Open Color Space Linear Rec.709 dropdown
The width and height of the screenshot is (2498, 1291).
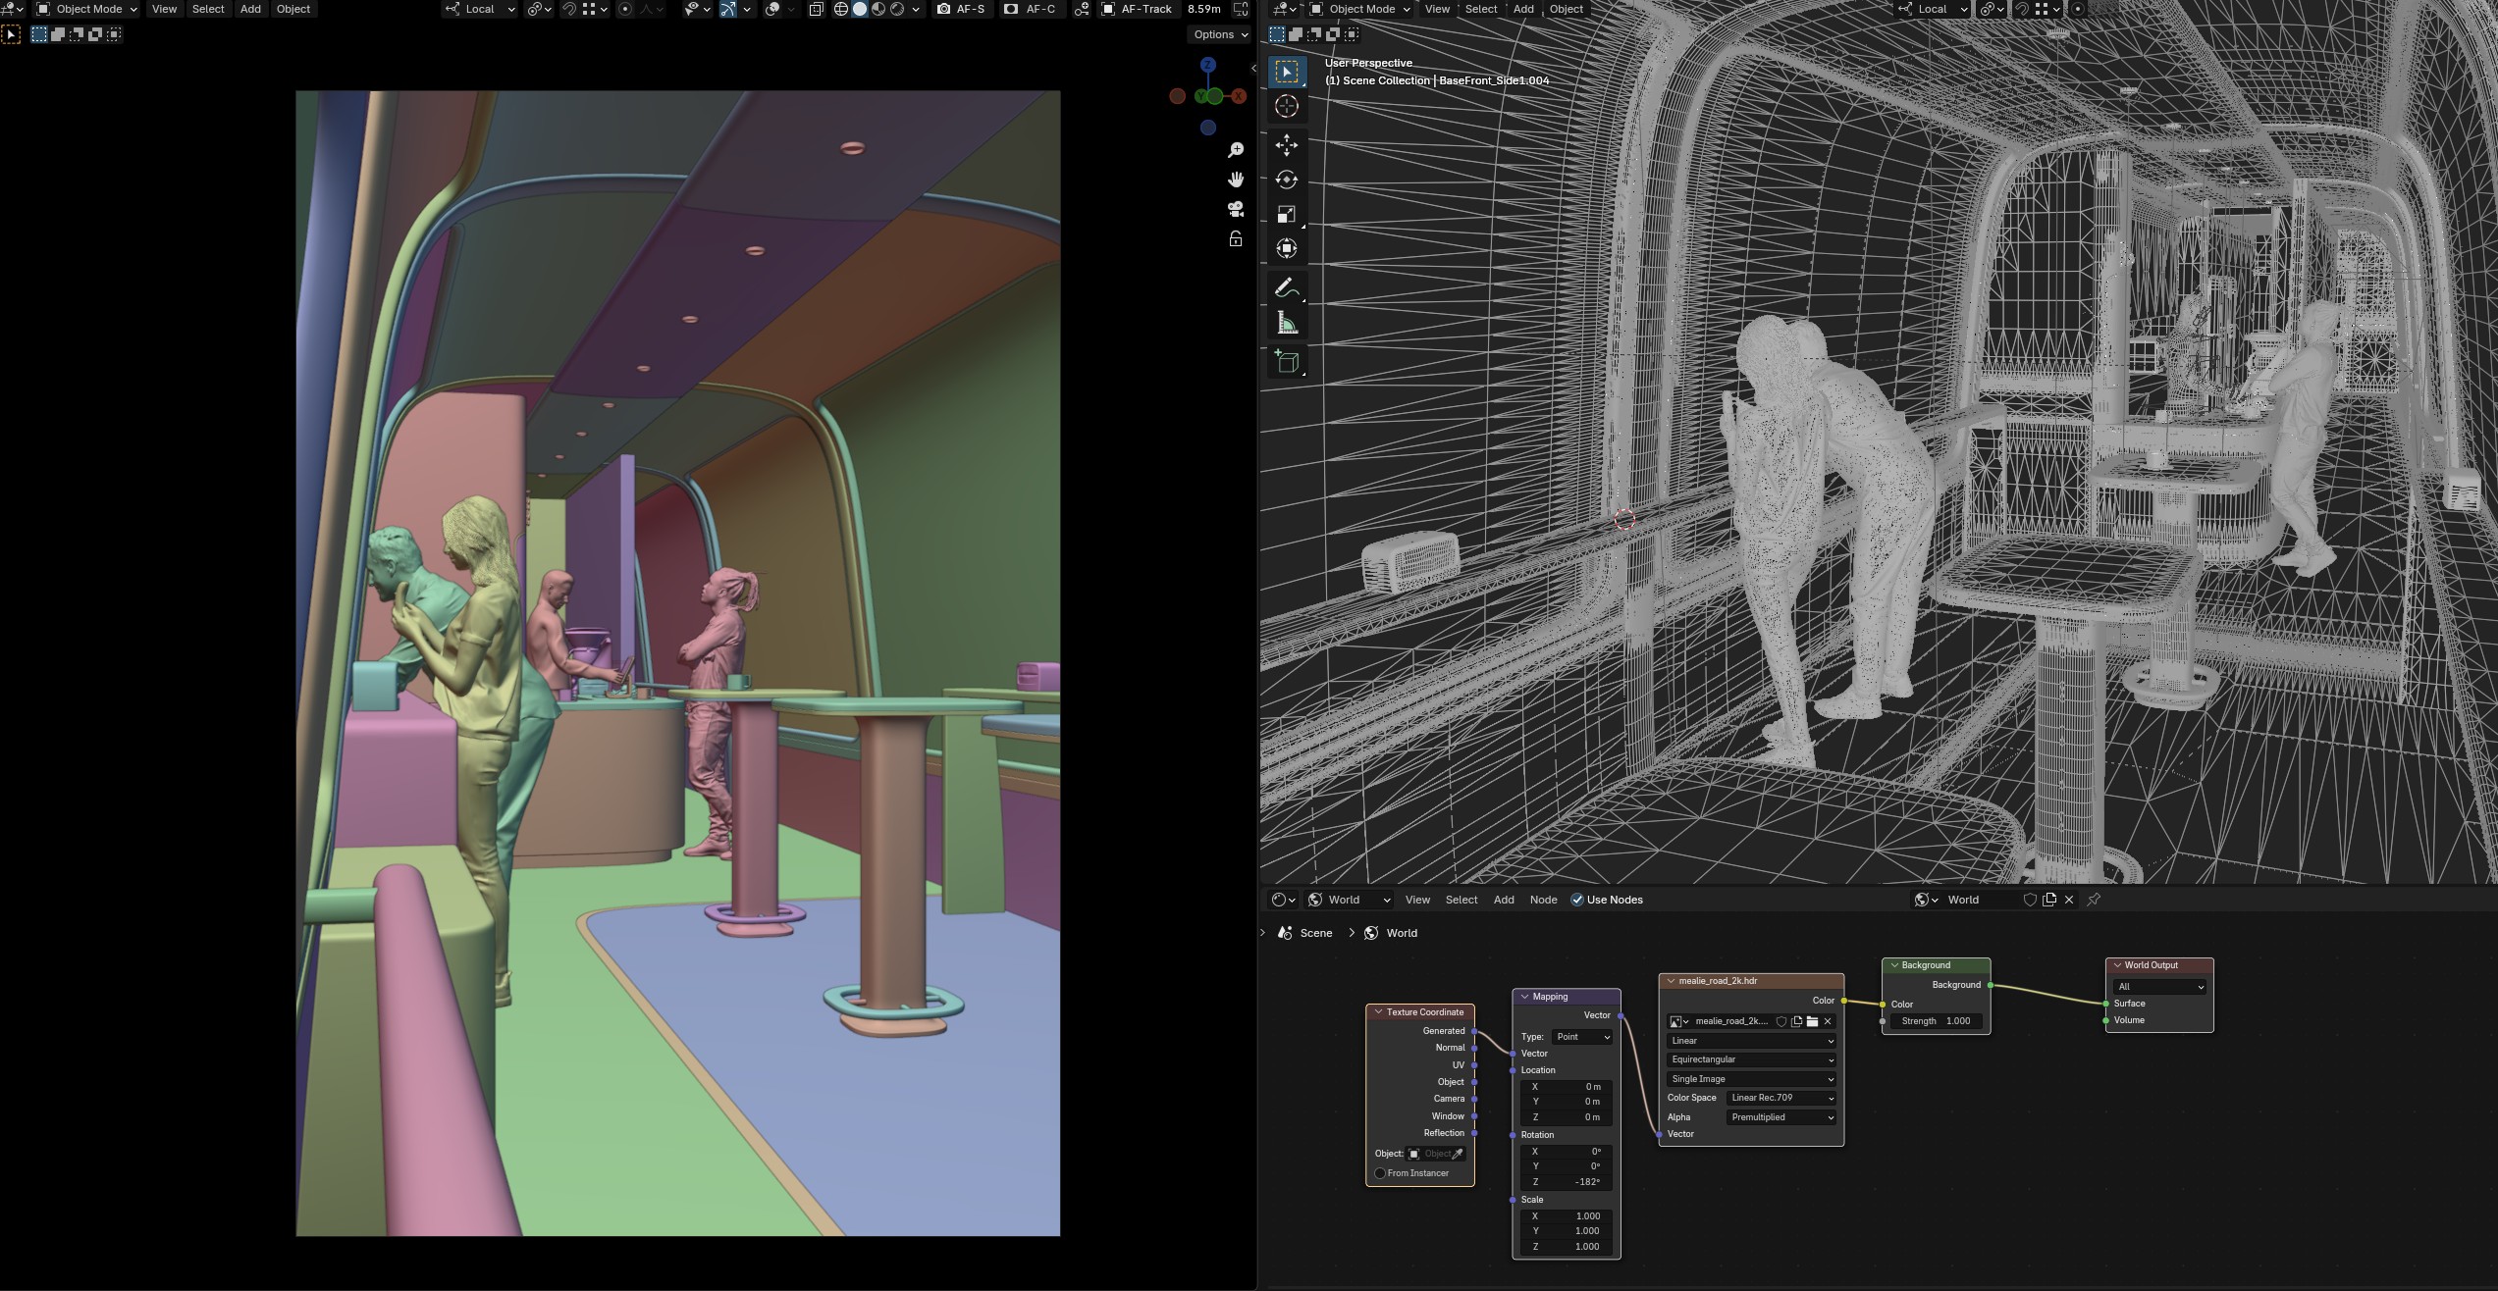click(x=1780, y=1098)
